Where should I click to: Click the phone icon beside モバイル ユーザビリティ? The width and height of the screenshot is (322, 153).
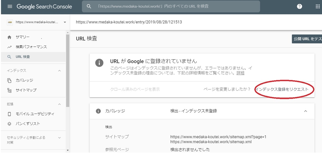[9, 114]
